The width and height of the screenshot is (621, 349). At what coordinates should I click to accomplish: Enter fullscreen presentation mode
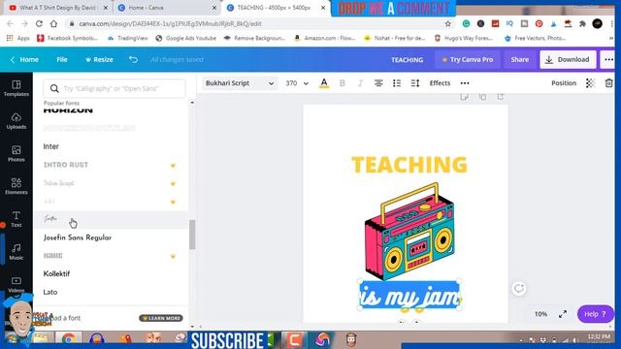pyautogui.click(x=563, y=314)
